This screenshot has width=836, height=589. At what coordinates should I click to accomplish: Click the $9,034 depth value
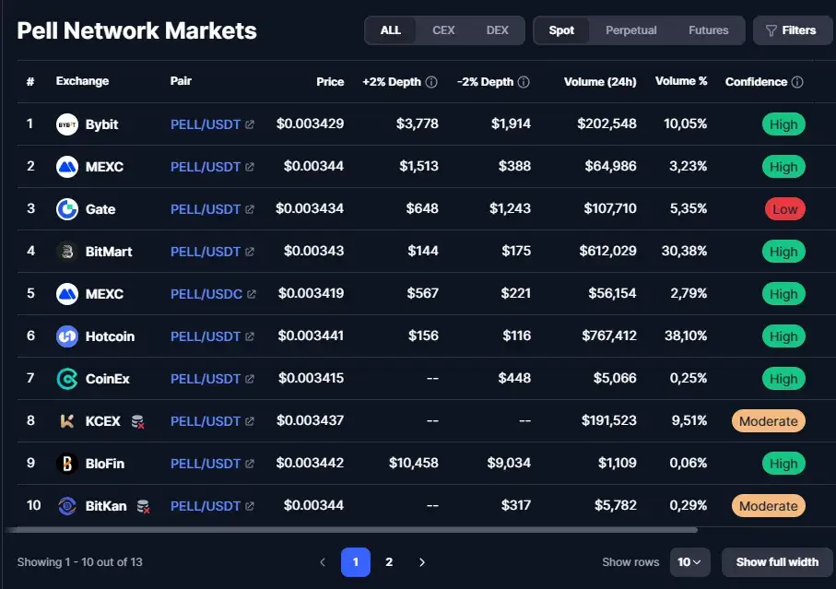[509, 463]
